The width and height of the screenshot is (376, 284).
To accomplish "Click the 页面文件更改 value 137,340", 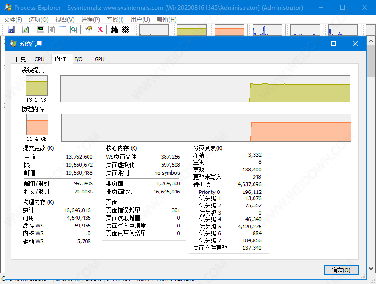I will click(252, 248).
